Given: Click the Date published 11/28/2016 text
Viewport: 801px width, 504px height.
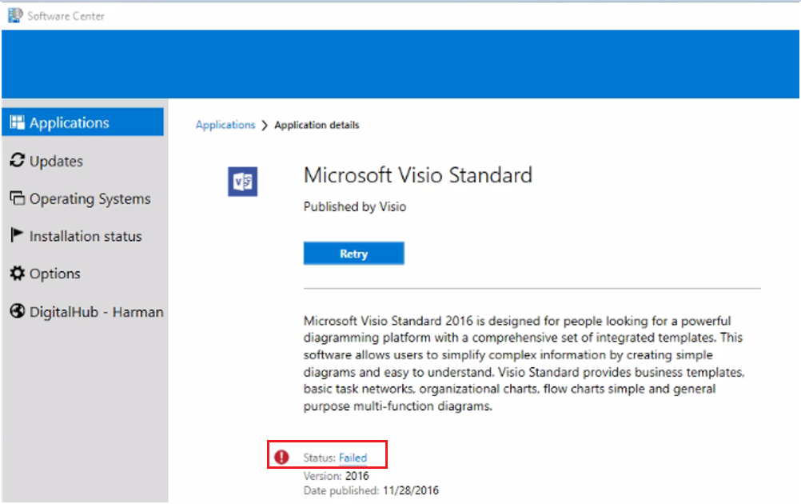Looking at the screenshot, I should click(371, 490).
